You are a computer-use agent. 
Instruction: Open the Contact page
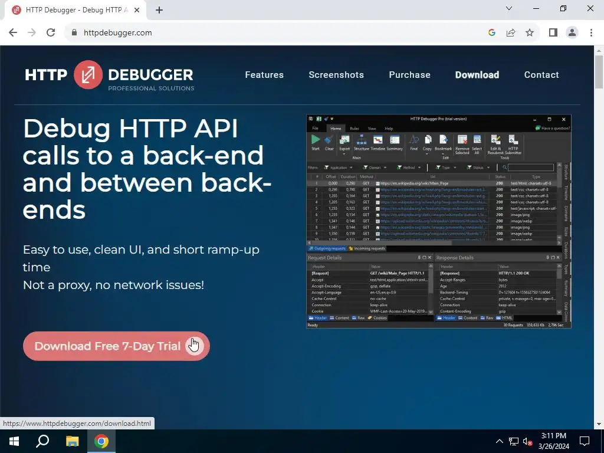(541, 75)
